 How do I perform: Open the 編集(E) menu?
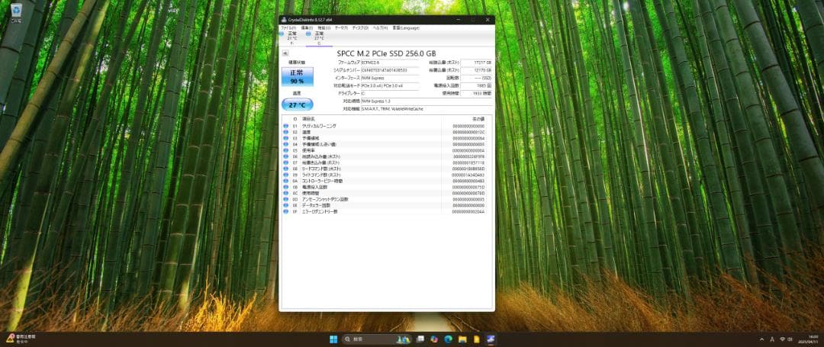307,27
